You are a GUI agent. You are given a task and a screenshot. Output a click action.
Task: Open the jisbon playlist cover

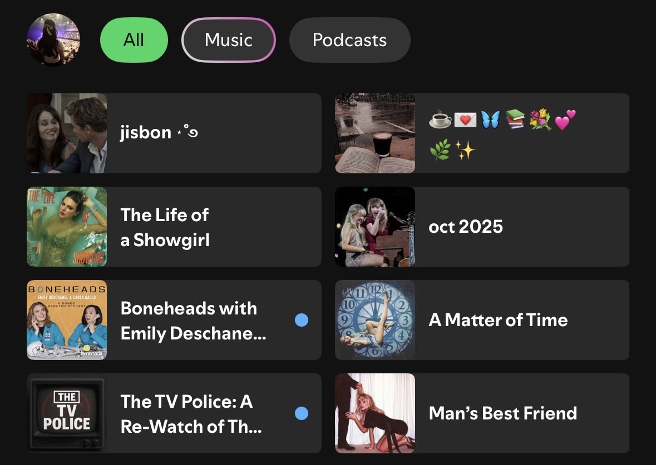coord(67,133)
